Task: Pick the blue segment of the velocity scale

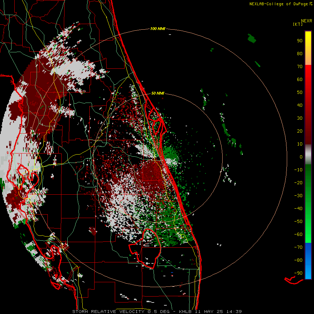Action: pos(308,261)
